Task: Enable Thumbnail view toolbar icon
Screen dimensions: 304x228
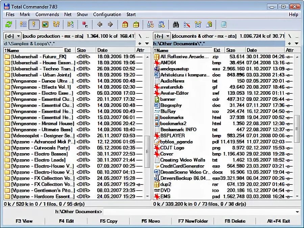Action: coord(45,25)
